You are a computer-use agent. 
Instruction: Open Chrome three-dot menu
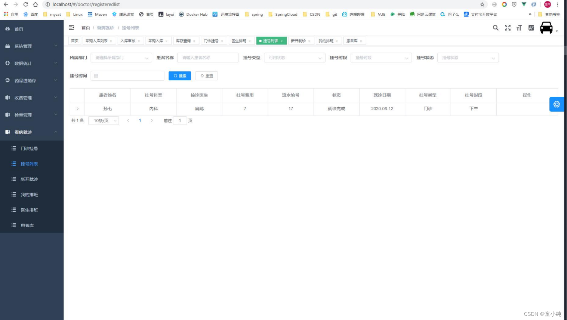click(557, 4)
